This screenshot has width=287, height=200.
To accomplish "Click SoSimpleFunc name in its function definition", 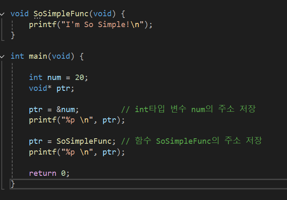I will coord(61,14).
